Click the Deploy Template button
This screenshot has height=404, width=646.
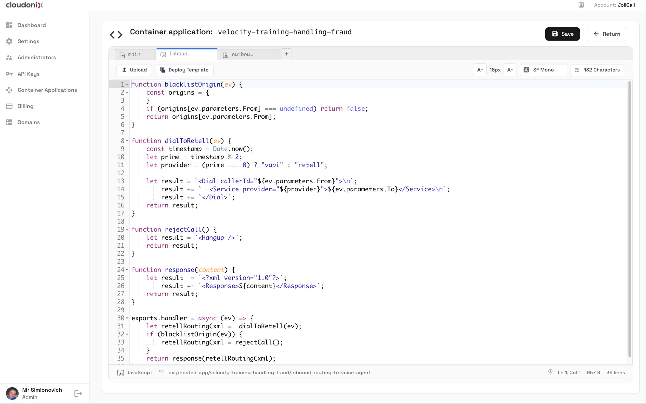[x=184, y=70]
